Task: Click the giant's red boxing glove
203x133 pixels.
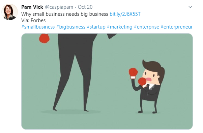Action: [x=44, y=38]
